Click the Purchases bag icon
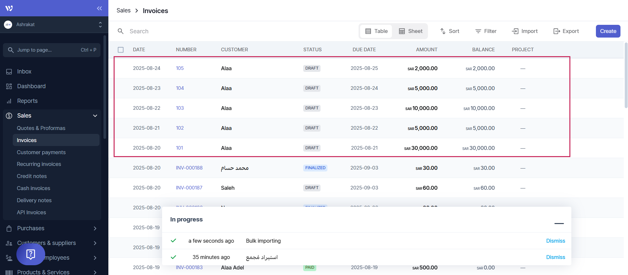Viewport: 628px width, 275px height. point(9,228)
